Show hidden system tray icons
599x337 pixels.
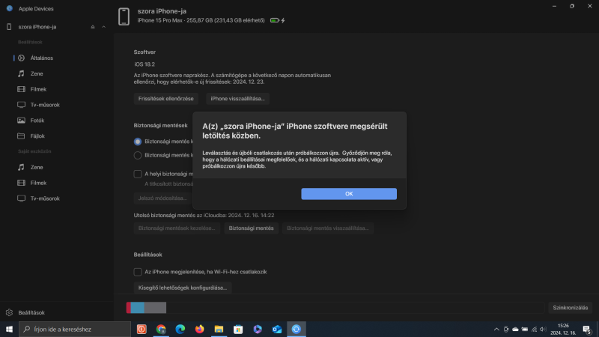pos(496,330)
